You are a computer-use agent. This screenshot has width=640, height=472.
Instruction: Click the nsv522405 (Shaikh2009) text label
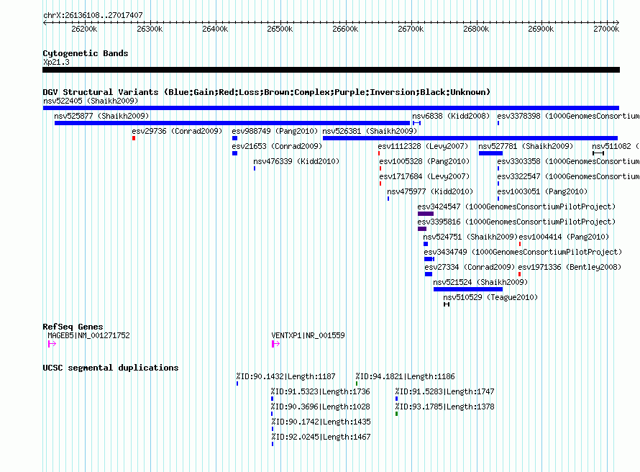click(x=91, y=101)
